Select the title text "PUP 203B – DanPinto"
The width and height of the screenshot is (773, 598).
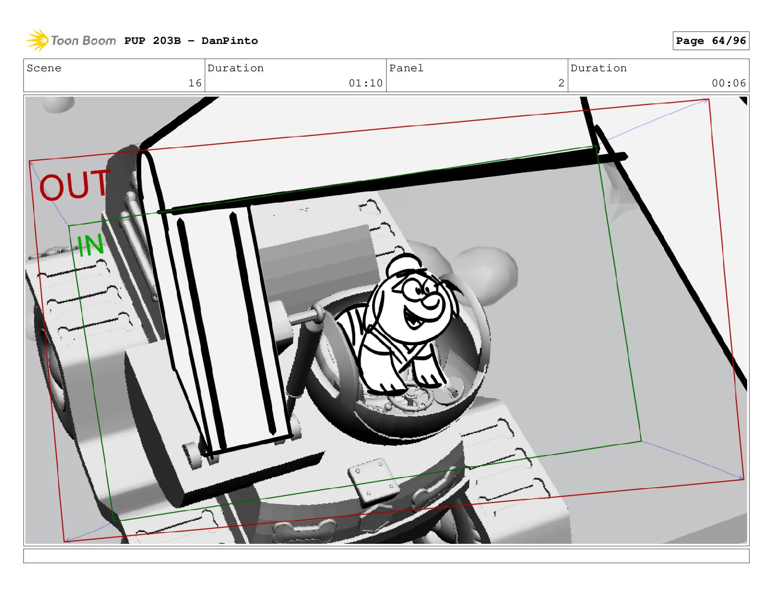(x=191, y=41)
